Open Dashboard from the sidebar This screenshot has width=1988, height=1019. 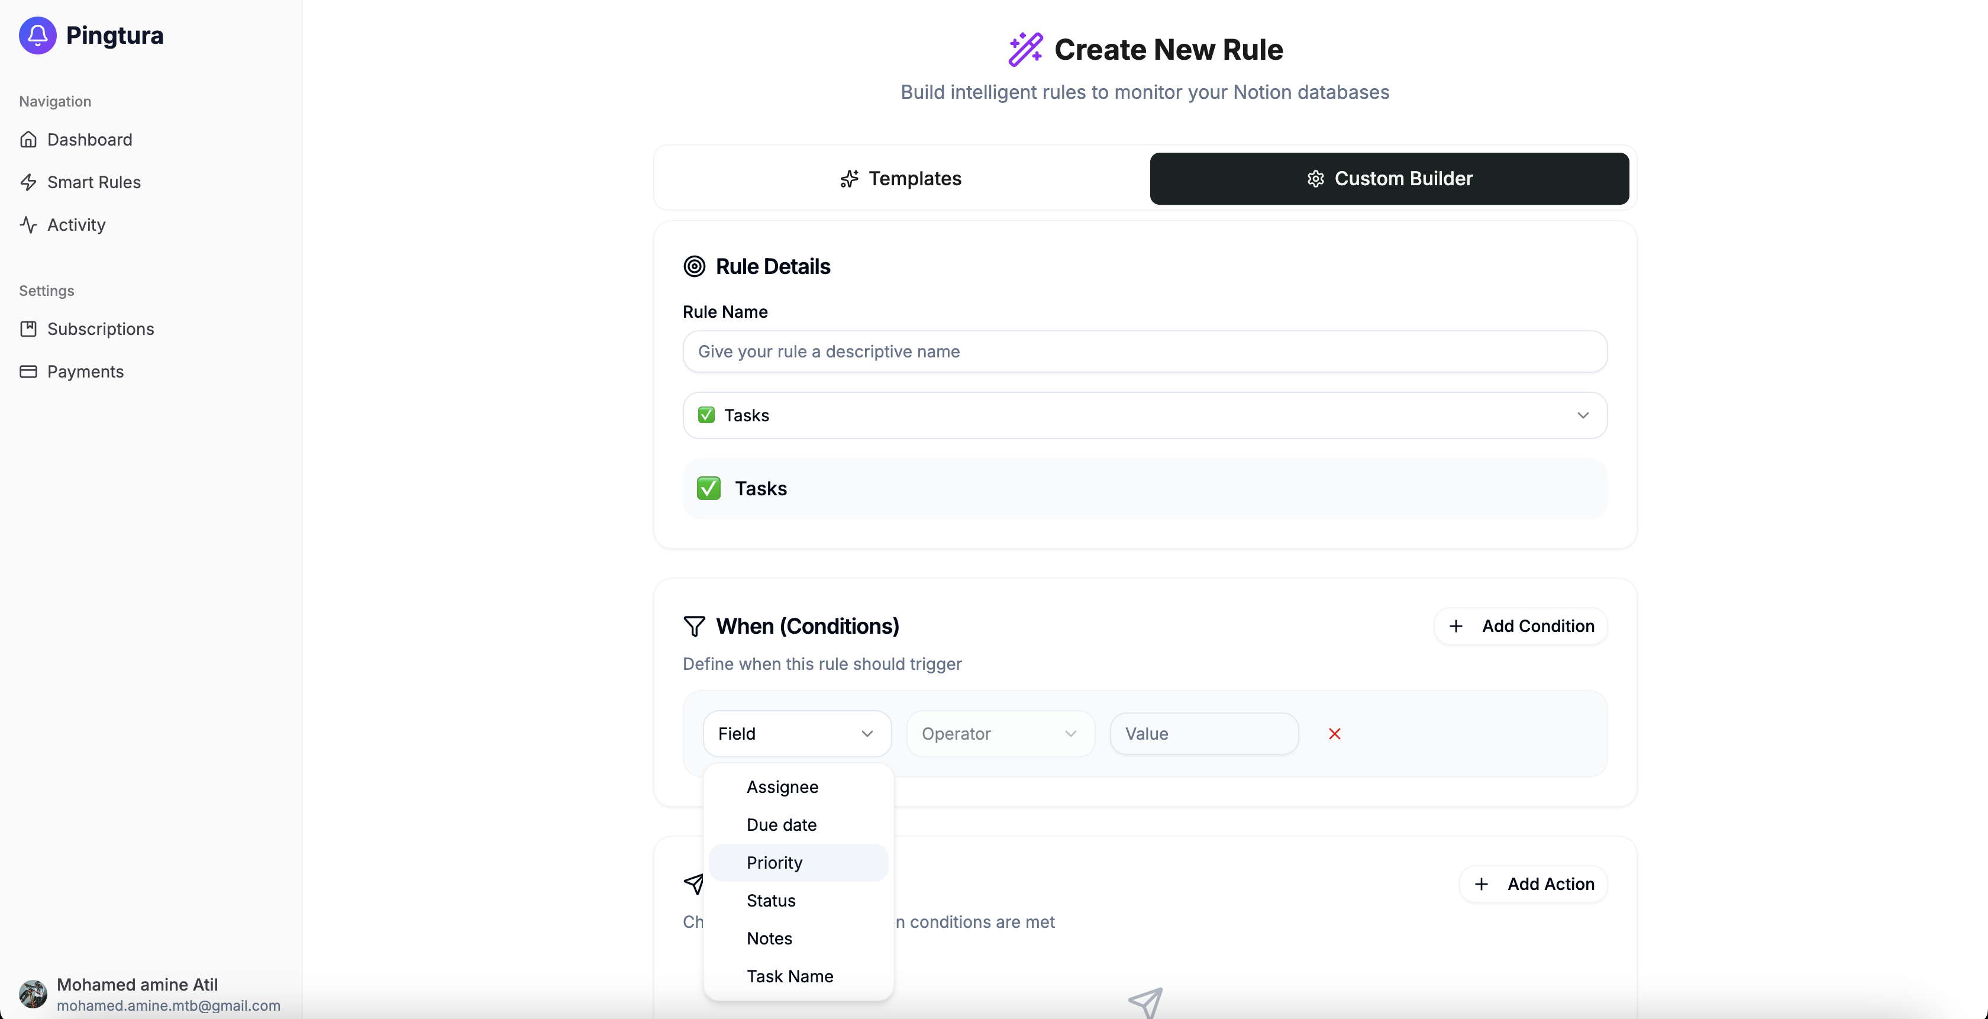point(89,140)
